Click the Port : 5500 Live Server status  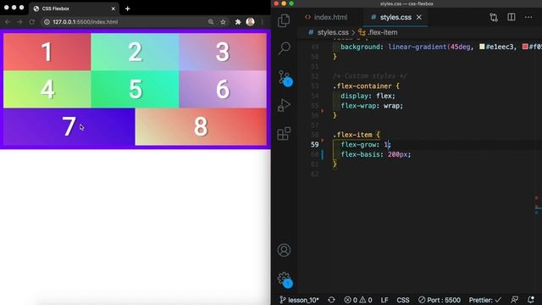pyautogui.click(x=440, y=300)
